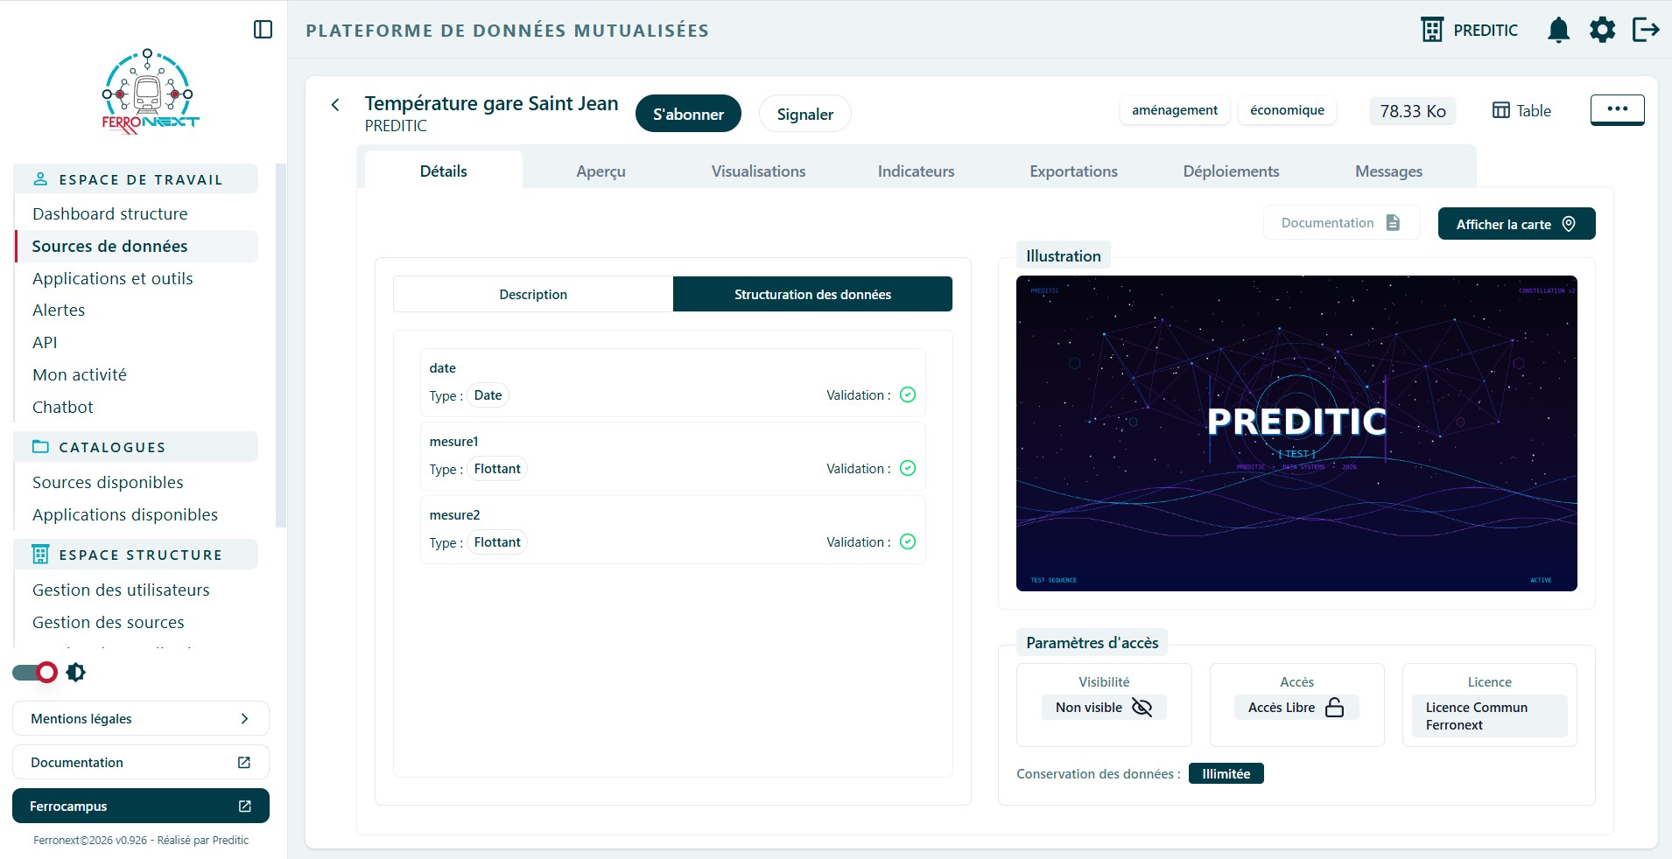Switch to the Aperçu tab
Image resolution: width=1672 pixels, height=859 pixels.
601,171
